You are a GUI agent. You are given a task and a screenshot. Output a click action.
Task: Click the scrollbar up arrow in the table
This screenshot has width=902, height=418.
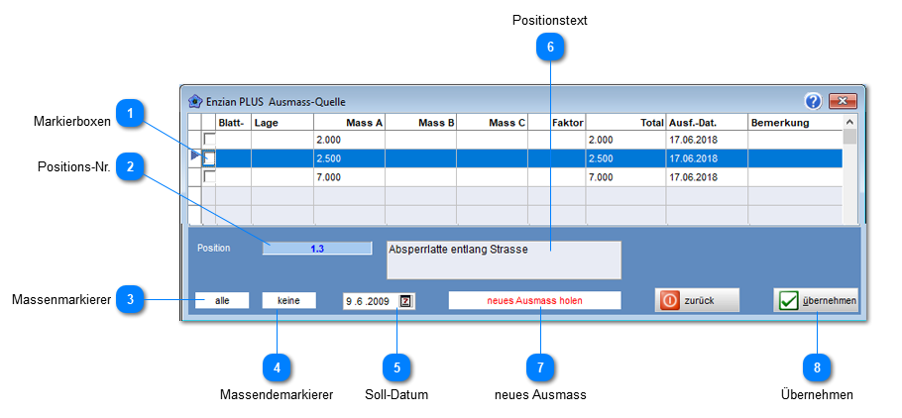click(849, 122)
